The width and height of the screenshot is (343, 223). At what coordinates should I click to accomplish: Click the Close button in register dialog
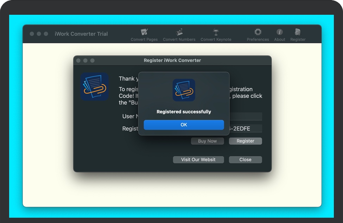[246, 160]
